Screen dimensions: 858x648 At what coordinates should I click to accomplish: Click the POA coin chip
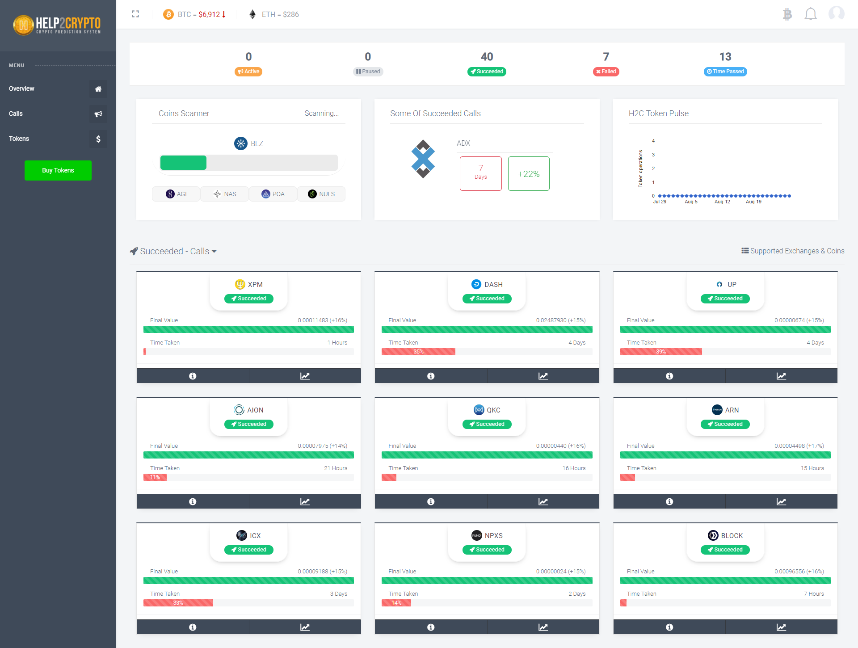273,194
